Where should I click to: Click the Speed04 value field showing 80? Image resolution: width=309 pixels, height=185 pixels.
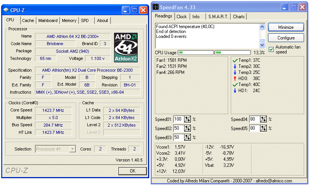click(x=255, y=119)
